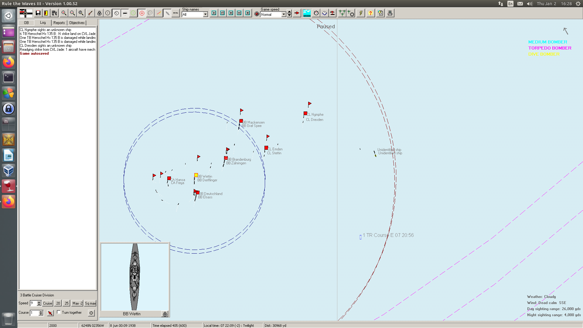Enable the Turn together checkbox
Image resolution: width=583 pixels, height=328 pixels.
[59, 312]
